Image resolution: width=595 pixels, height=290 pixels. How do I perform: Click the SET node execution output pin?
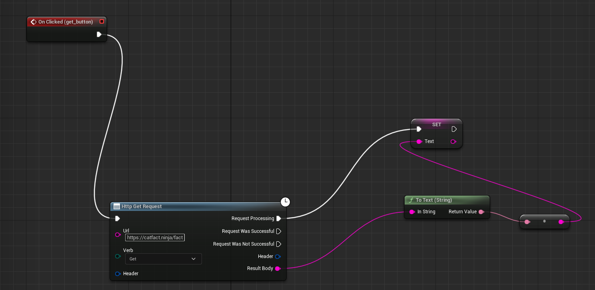pos(454,129)
